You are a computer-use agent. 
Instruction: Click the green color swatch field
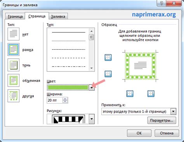pos(68,88)
